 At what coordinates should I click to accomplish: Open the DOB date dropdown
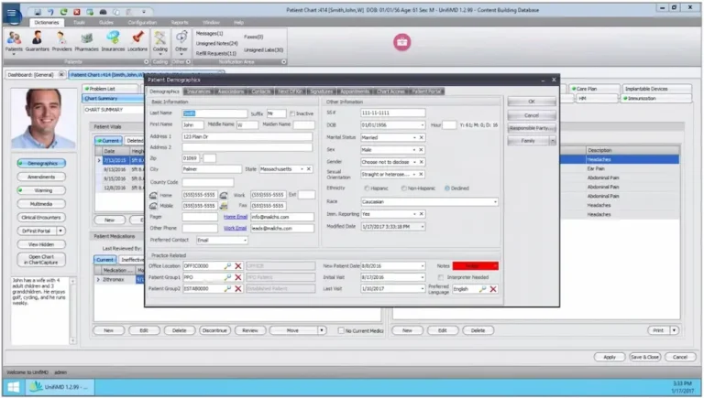422,125
